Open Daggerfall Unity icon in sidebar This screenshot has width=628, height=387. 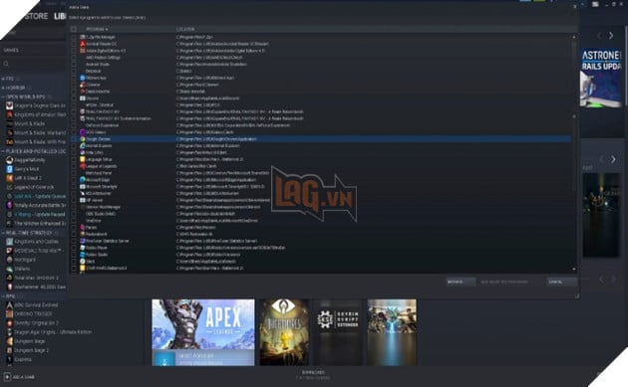(x=10, y=160)
